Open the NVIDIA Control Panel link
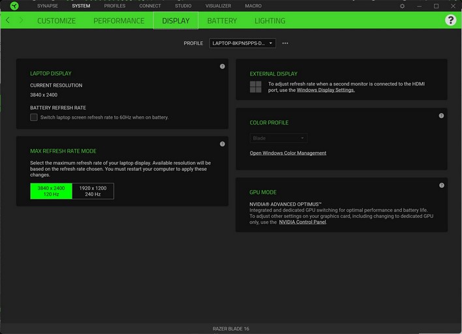 click(x=302, y=222)
